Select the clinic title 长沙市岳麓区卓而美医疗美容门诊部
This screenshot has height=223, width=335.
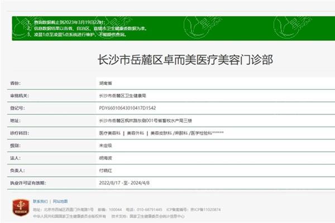tap(185, 60)
